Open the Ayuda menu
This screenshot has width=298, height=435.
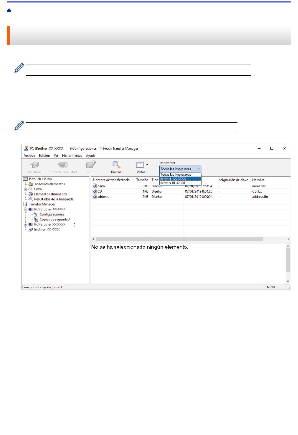[91, 156]
